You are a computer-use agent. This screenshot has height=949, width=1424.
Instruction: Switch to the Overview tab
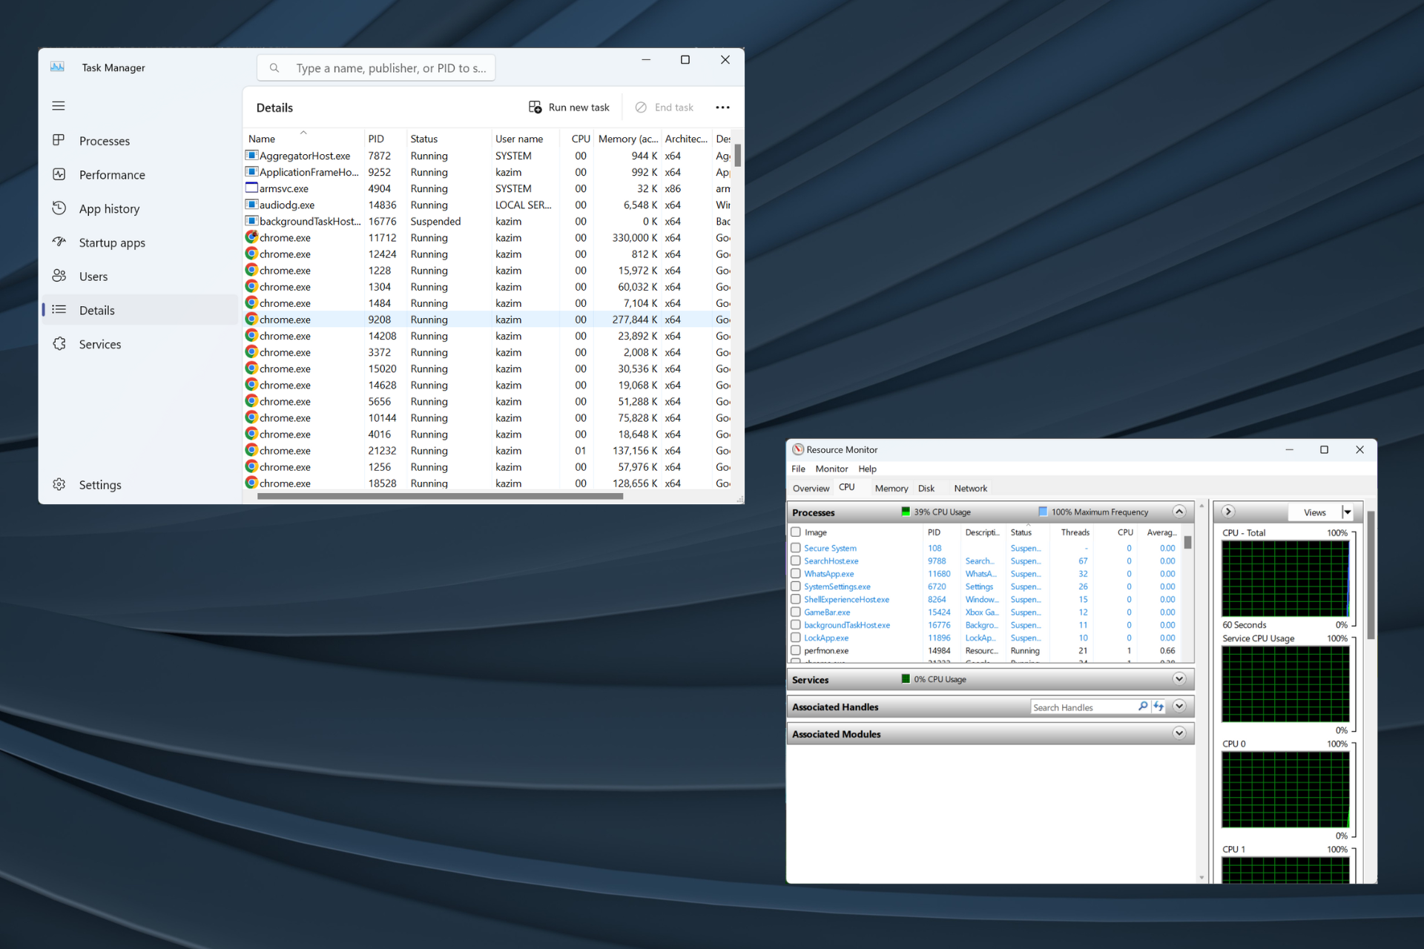(811, 488)
